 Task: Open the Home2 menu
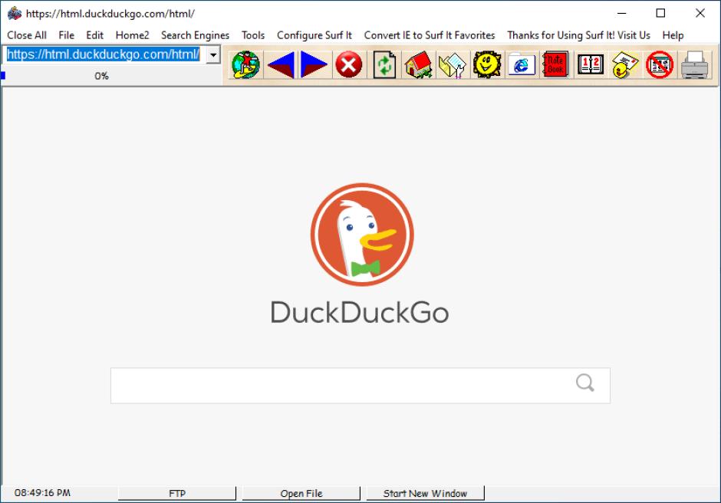point(133,35)
